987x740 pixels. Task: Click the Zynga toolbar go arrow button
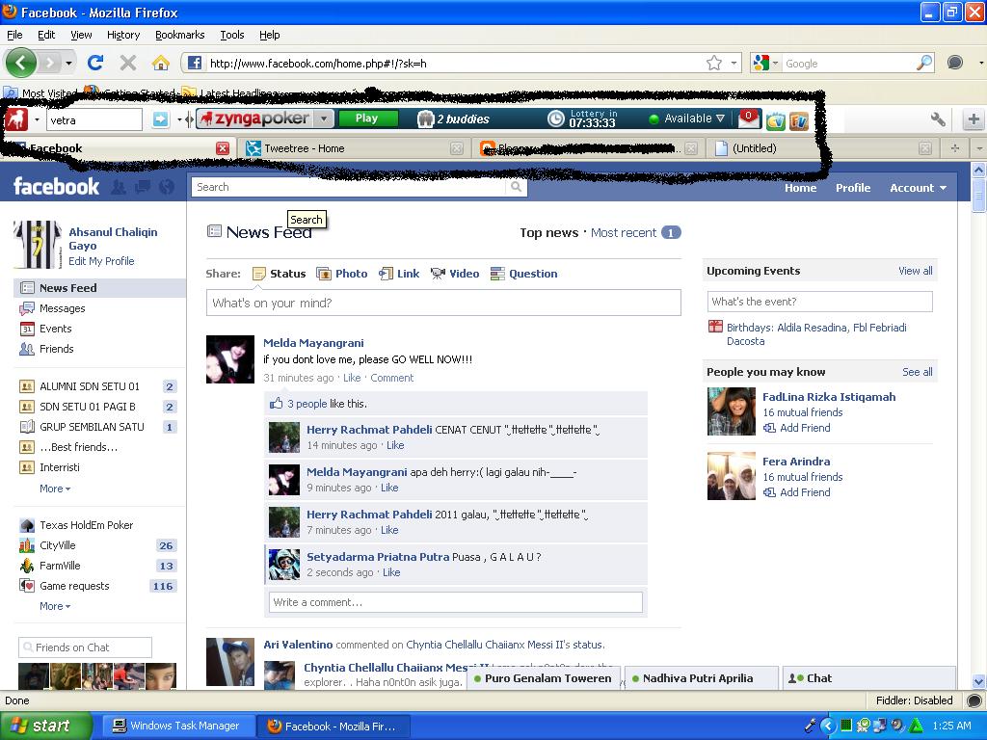pyautogui.click(x=161, y=119)
